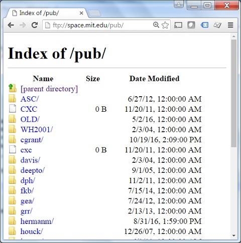This screenshot has width=241, height=243.
Task: Open the grr/ folder link
Action: (26, 211)
